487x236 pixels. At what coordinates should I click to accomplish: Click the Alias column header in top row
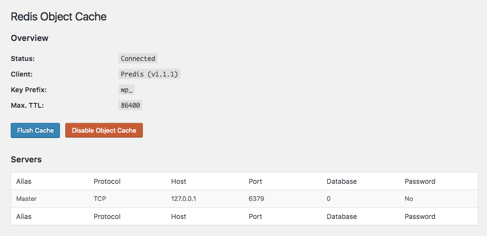pos(24,181)
